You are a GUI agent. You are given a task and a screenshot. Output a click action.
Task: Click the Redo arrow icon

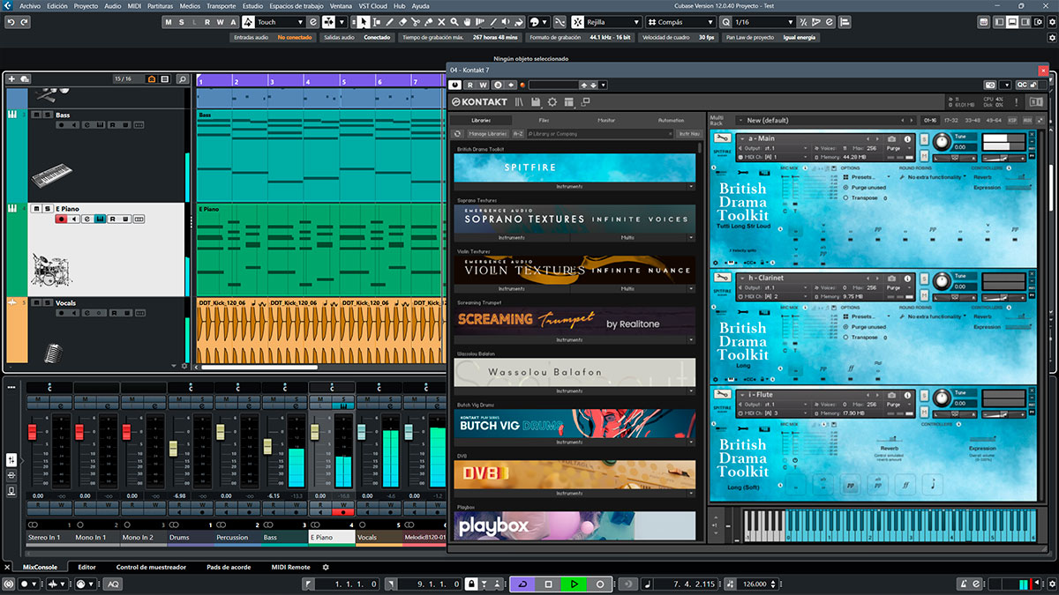pyautogui.click(x=24, y=22)
